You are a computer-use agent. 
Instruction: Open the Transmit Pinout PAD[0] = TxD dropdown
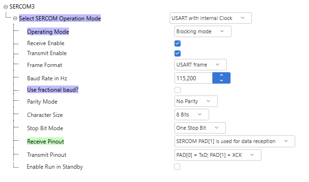218,155
